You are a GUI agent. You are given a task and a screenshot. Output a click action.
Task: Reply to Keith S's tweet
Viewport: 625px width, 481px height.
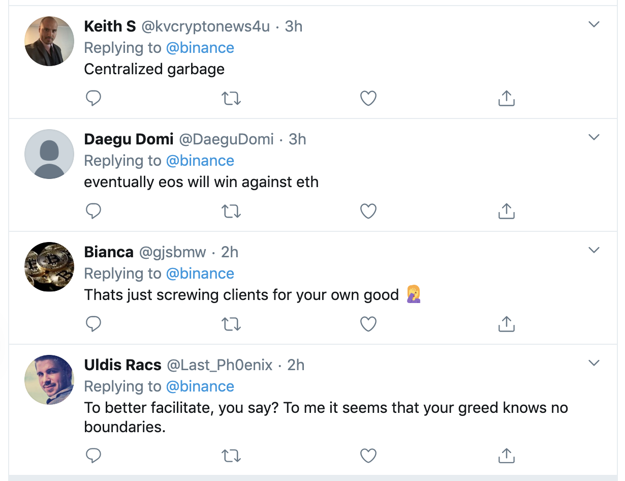click(93, 98)
